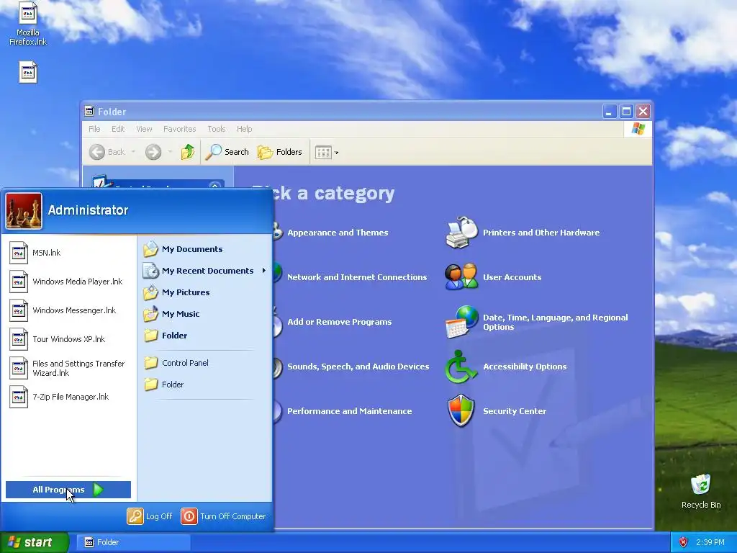This screenshot has width=737, height=553.
Task: Expand the All Programs menu
Action: point(68,490)
